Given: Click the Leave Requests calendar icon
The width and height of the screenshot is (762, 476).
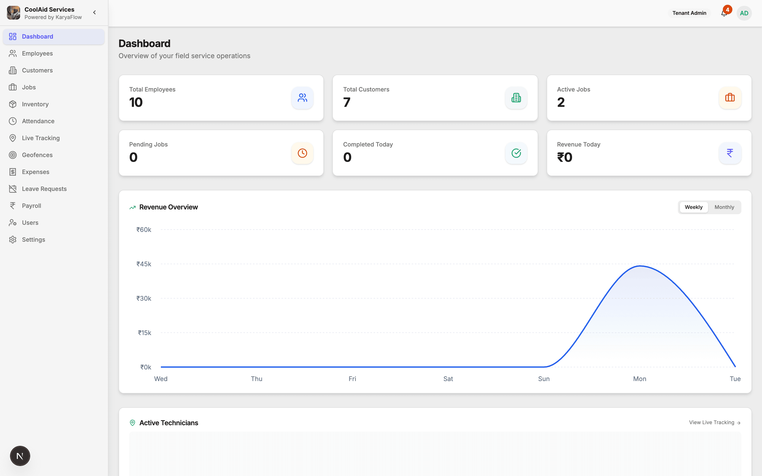Looking at the screenshot, I should coord(13,189).
